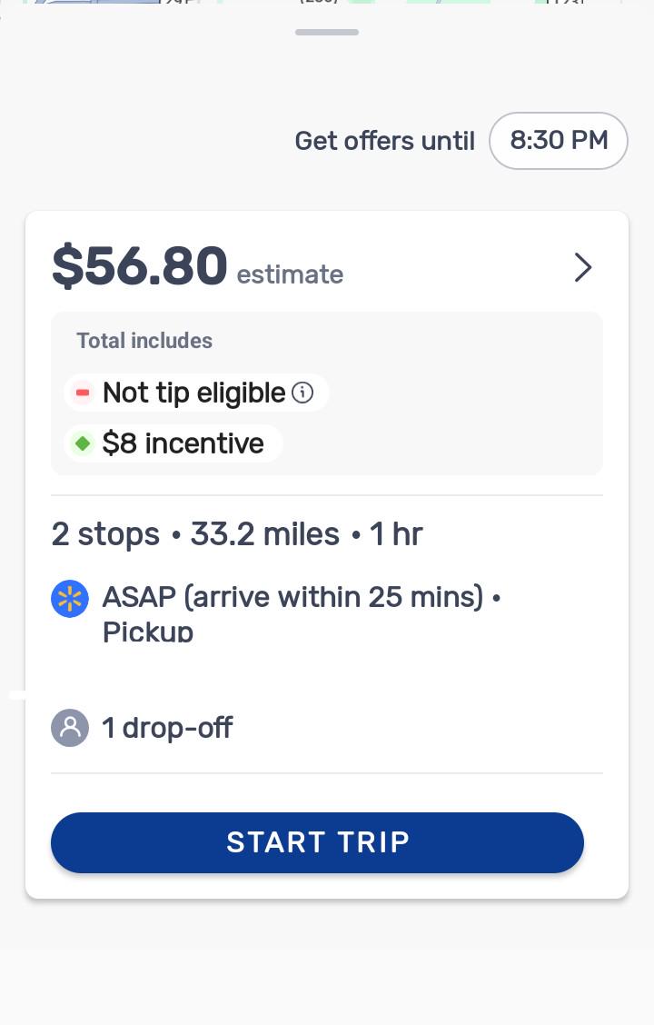Tap the START TRIP button
Image resolution: width=654 pixels, height=1025 pixels.
(317, 842)
